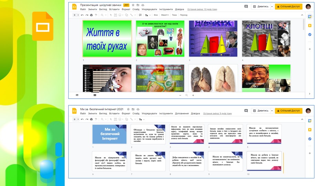Select slide 1 'Життя в твоїх руках'

point(107,39)
